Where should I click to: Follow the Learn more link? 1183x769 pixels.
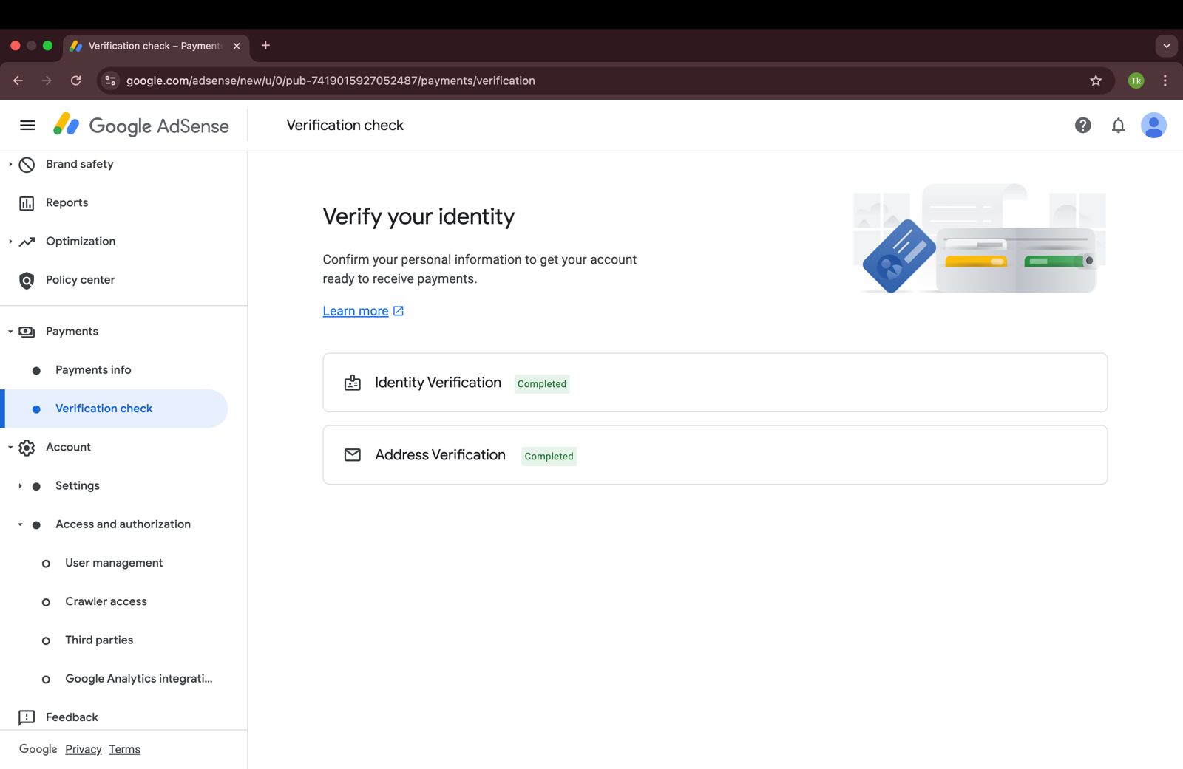click(x=356, y=311)
